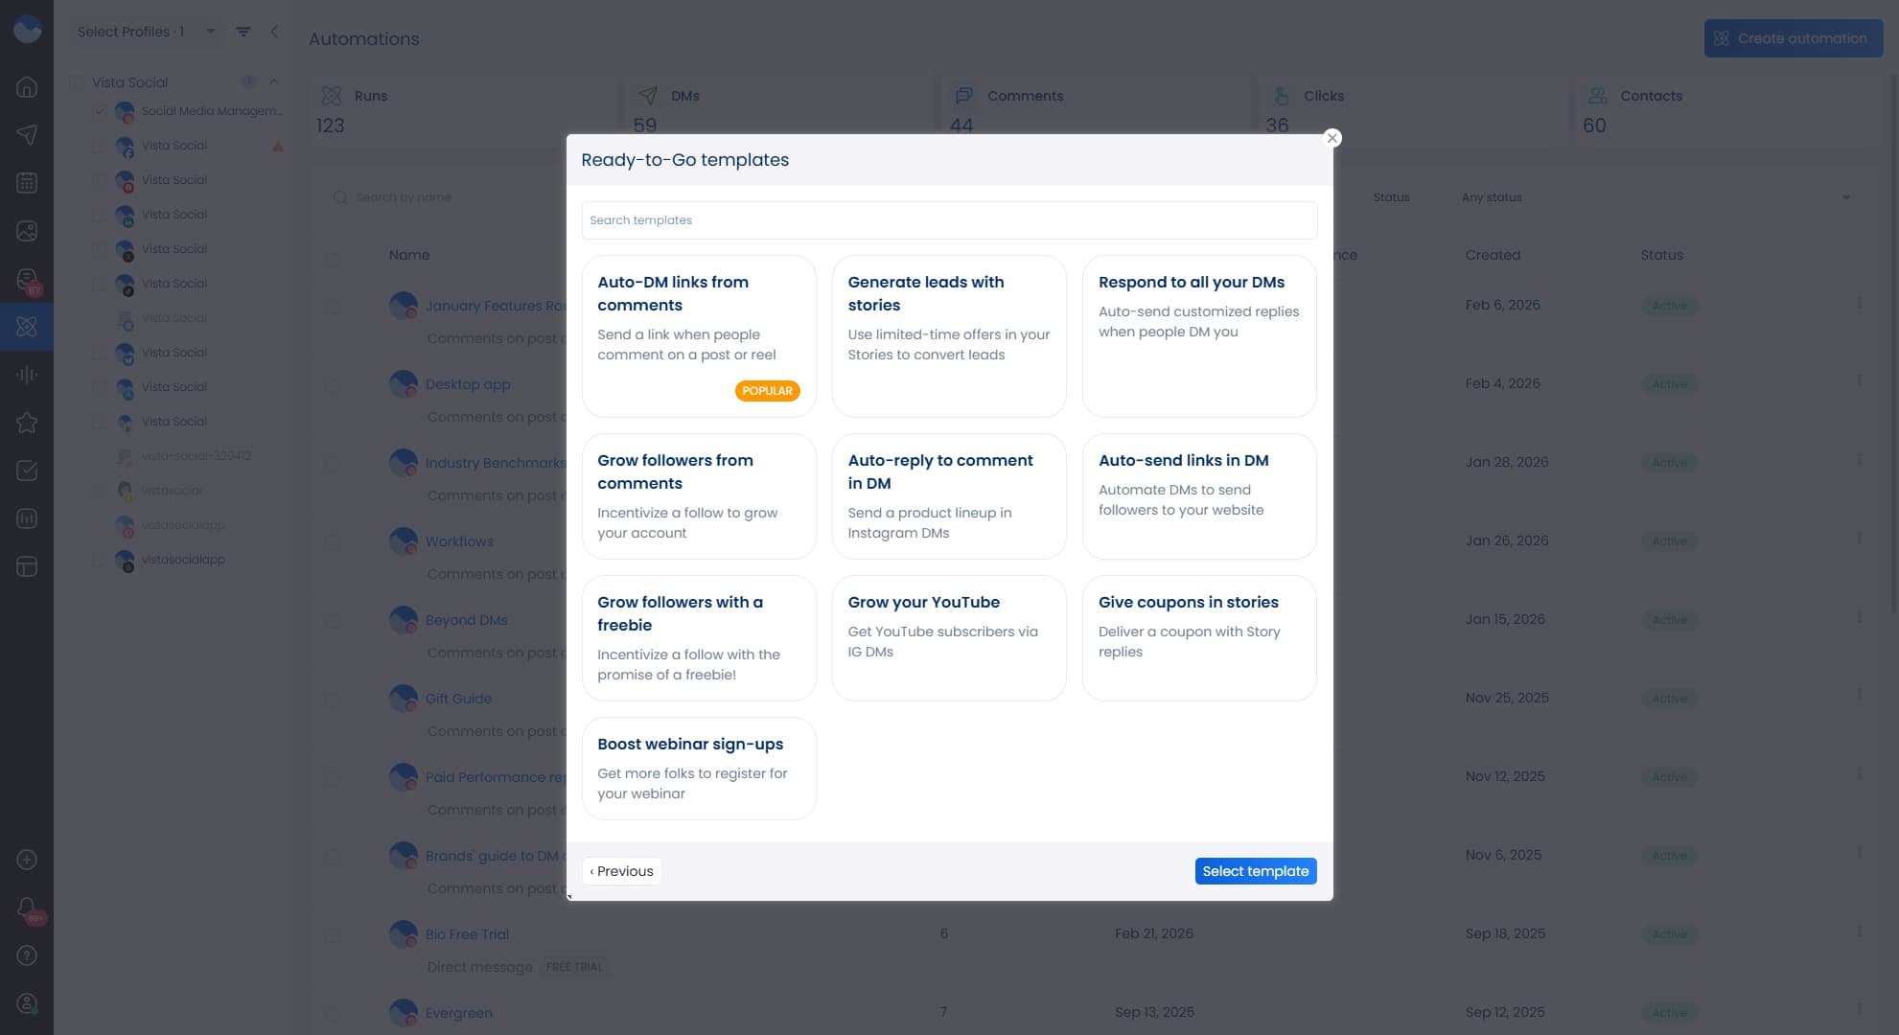Select the Publishing paper-plane icon in sidebar
Viewport: 1899px width, 1035px height.
[26, 134]
